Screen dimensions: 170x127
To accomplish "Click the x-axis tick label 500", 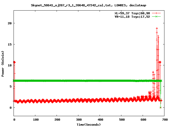I will [x=122, y=120].
